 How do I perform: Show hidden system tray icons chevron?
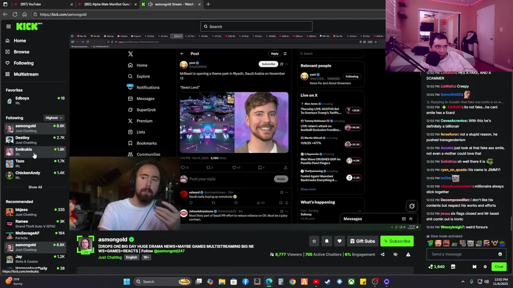click(463, 282)
